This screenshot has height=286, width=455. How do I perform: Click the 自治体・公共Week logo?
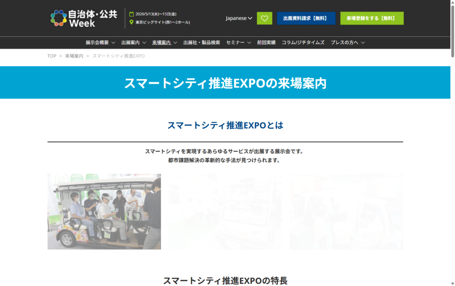(84, 18)
